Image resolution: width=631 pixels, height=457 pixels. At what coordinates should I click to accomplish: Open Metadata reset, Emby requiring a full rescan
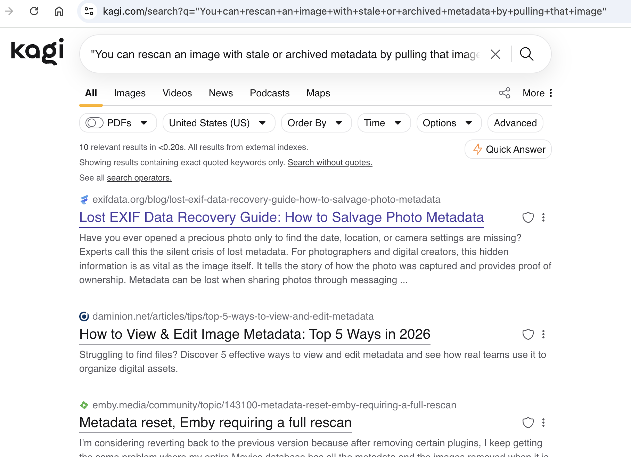click(215, 423)
